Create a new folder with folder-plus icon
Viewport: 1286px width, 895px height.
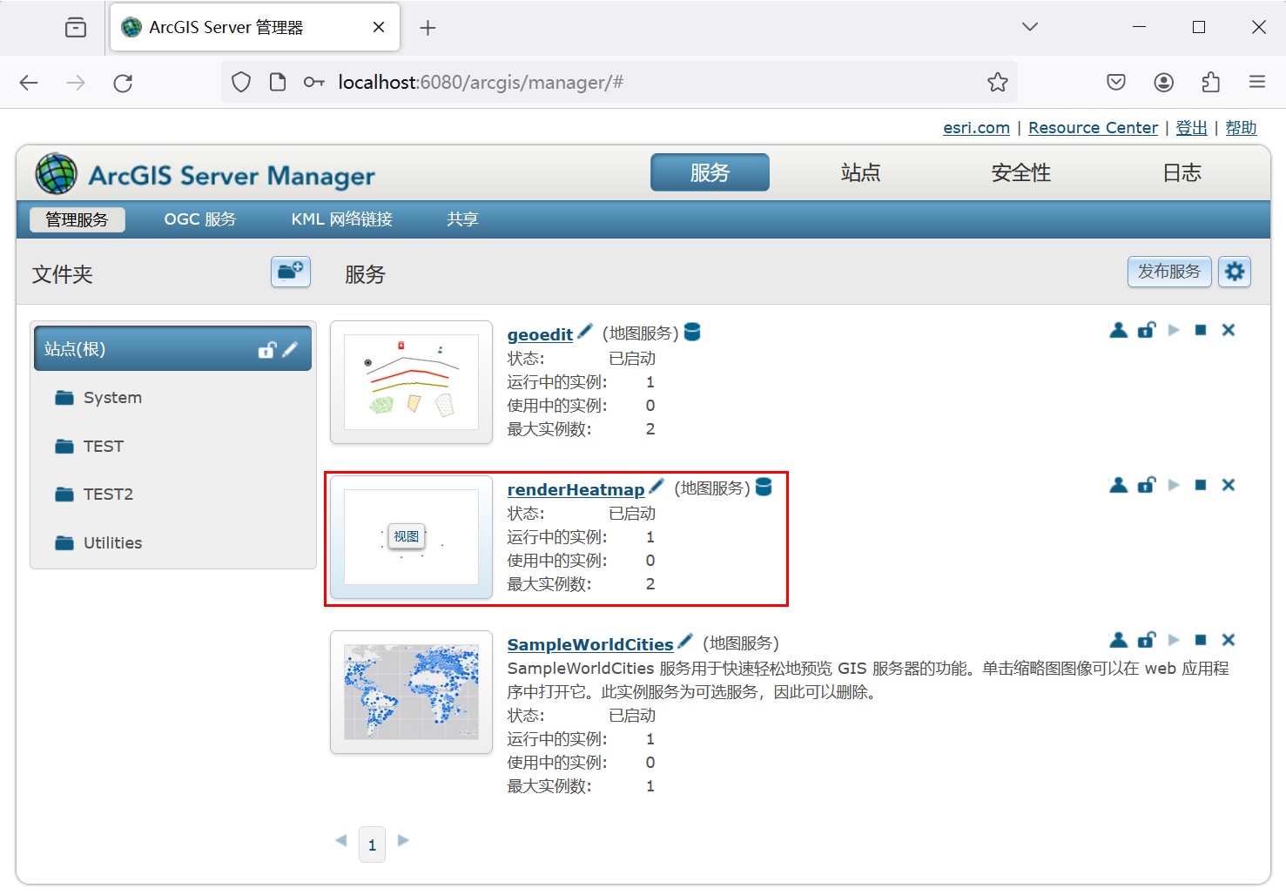291,272
